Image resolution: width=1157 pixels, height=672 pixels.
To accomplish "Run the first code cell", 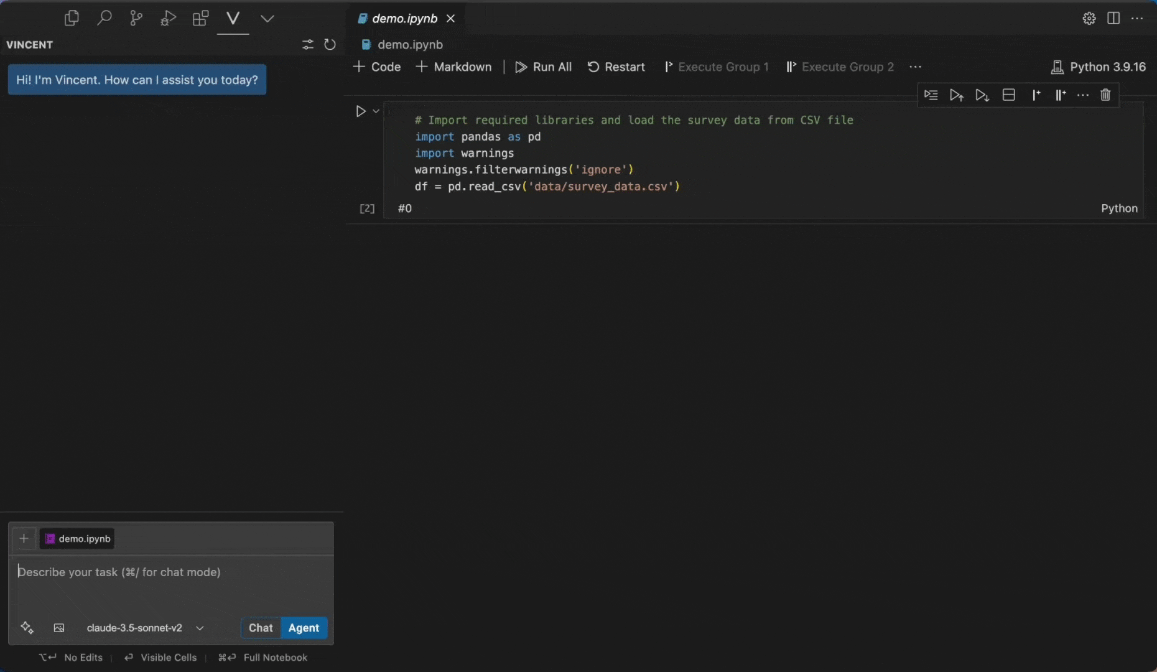I will [360, 111].
